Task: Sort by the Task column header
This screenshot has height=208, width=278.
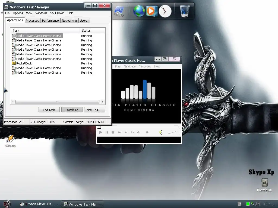Action: 45,30
